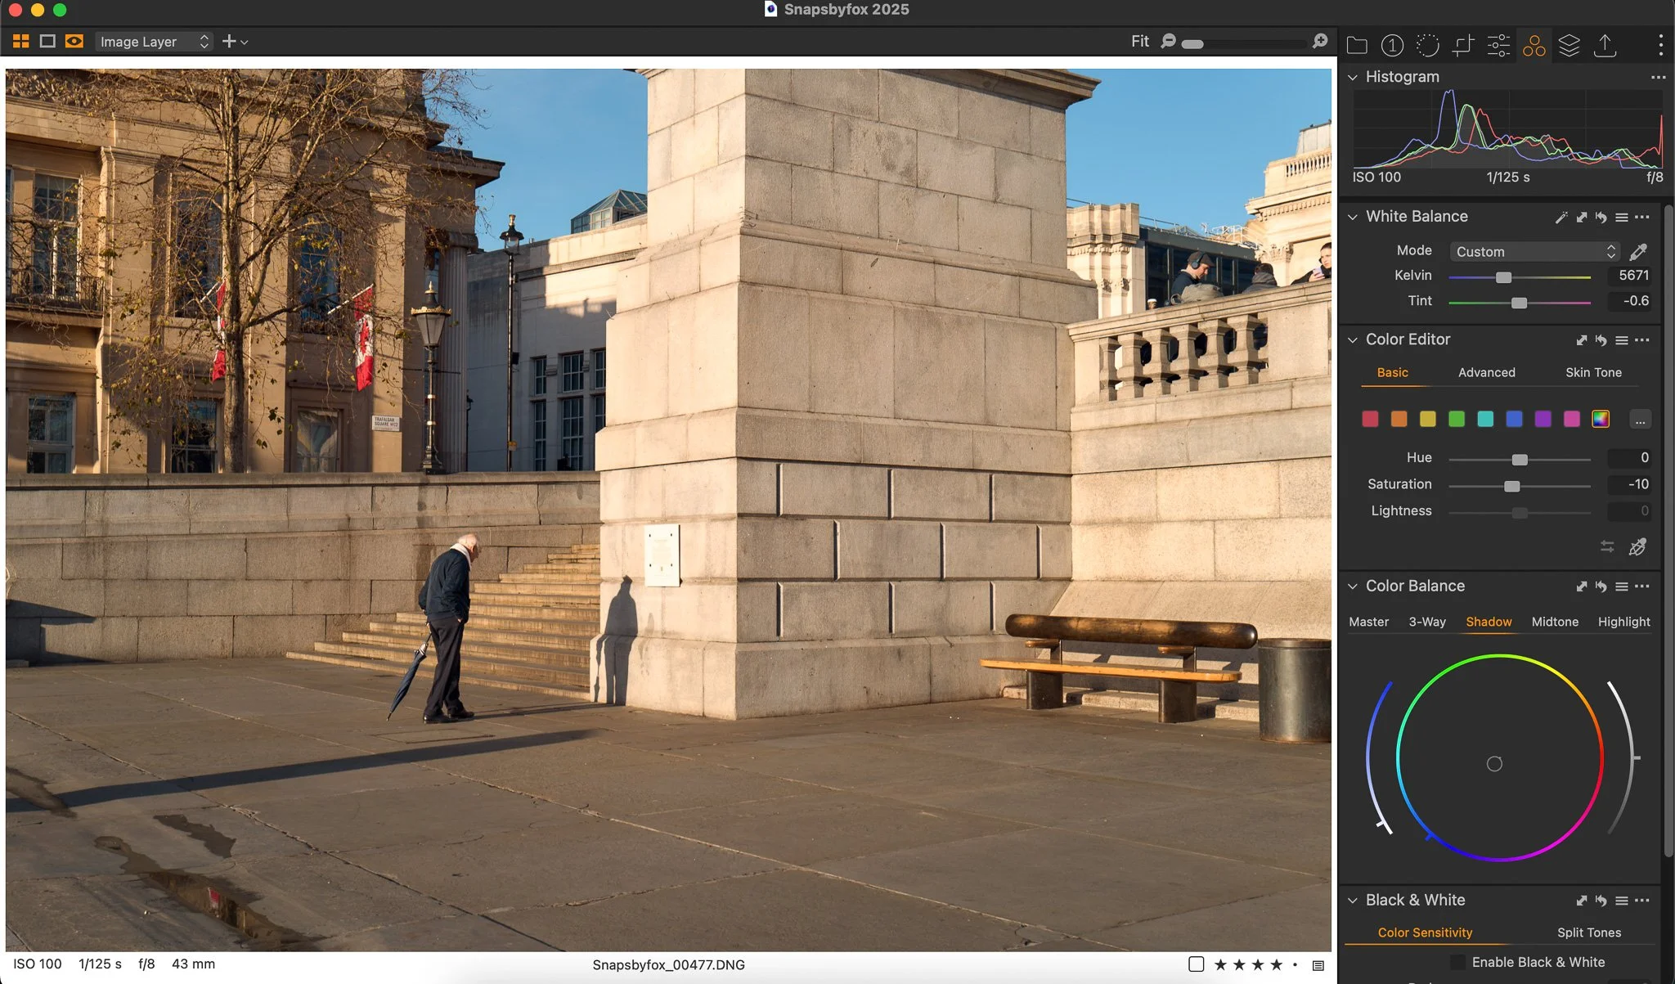Open the White Balance Mode dropdown
The height and width of the screenshot is (984, 1675).
tap(1534, 252)
